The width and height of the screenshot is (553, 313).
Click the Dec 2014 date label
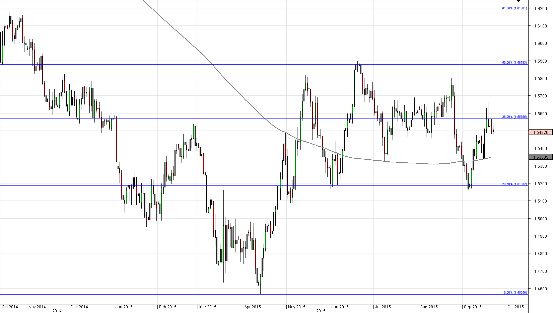tap(79, 307)
